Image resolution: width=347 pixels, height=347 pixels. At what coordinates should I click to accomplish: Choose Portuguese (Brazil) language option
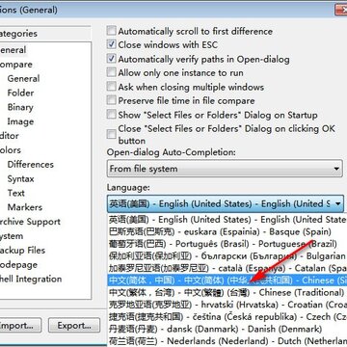click(x=227, y=244)
